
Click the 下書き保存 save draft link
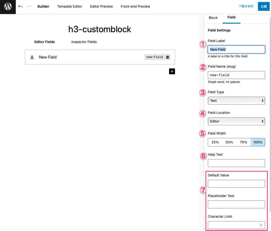tap(246, 6)
